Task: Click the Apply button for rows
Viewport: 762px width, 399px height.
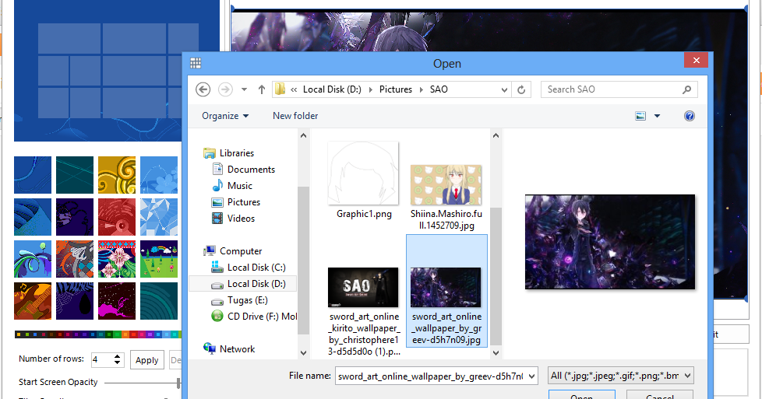Action: [x=146, y=360]
